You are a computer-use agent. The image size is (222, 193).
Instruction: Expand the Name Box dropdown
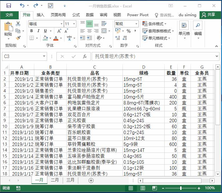pyautogui.click(x=44, y=56)
